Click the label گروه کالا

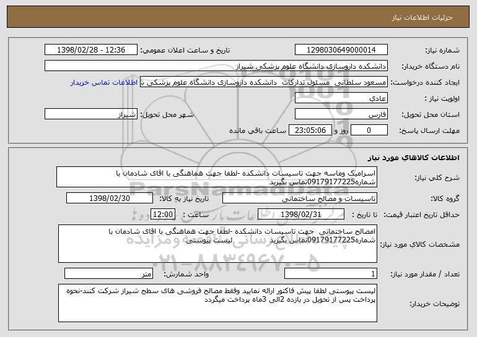coord(445,198)
